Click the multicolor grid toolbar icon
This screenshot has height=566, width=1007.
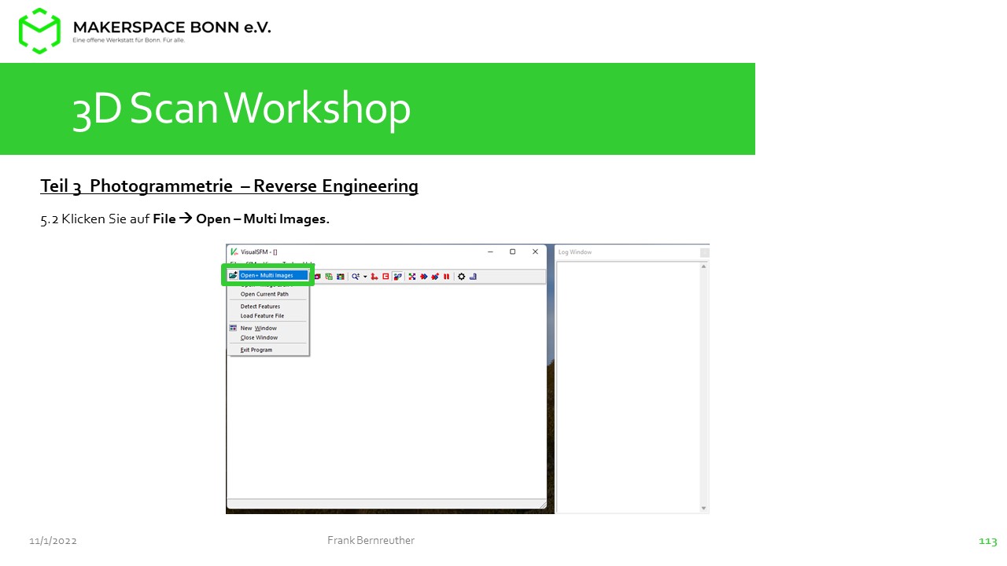tap(340, 277)
